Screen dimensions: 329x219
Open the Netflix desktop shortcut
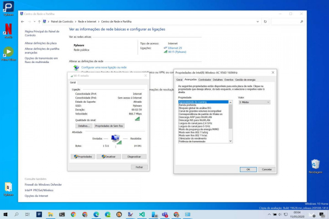(x=8, y=29)
